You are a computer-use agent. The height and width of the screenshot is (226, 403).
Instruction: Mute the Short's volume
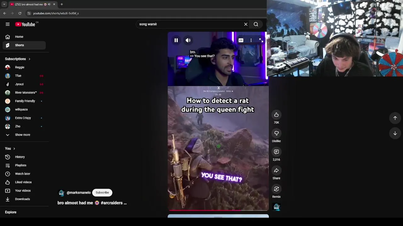point(188,40)
